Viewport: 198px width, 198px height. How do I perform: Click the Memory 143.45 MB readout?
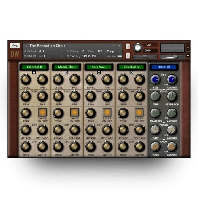pyautogui.click(x=82, y=56)
